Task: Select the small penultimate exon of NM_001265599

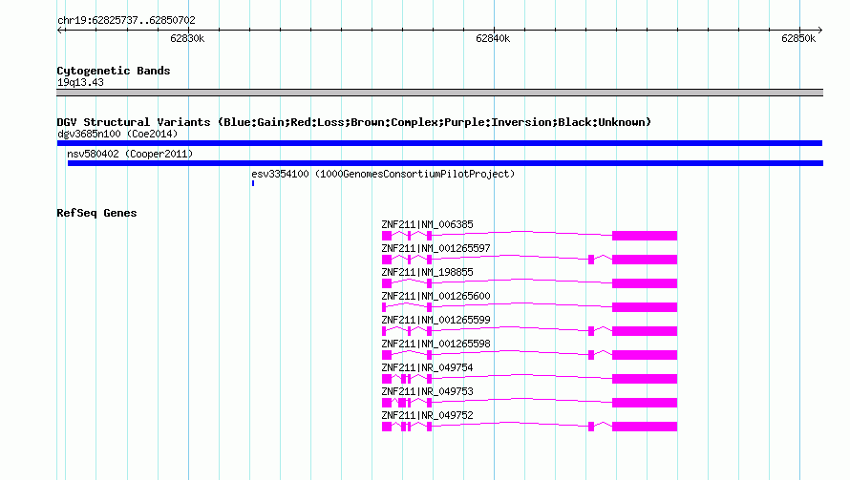Action: click(x=591, y=331)
